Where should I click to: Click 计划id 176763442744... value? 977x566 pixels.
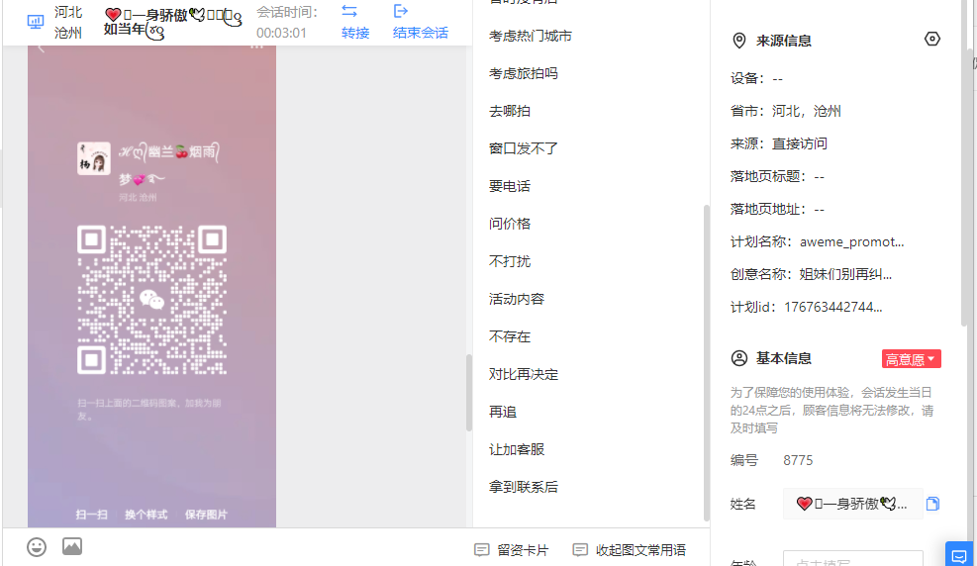[832, 307]
